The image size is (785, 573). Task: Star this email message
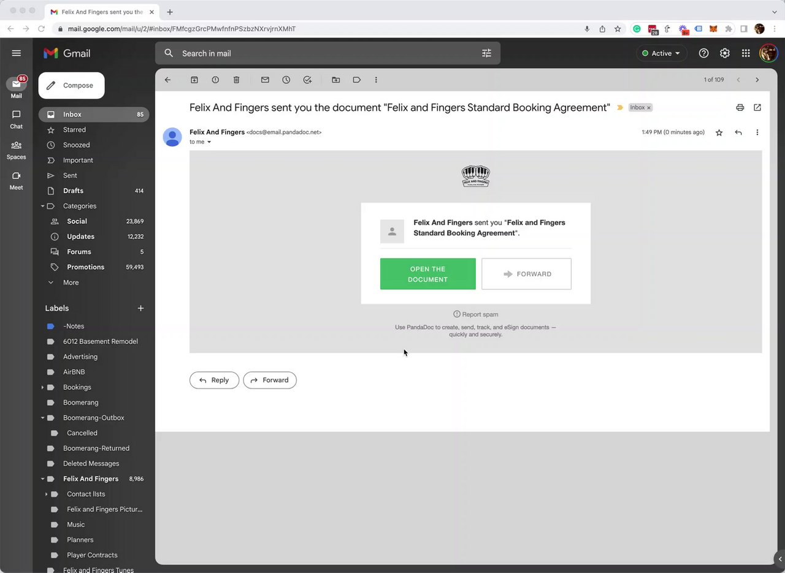(719, 132)
